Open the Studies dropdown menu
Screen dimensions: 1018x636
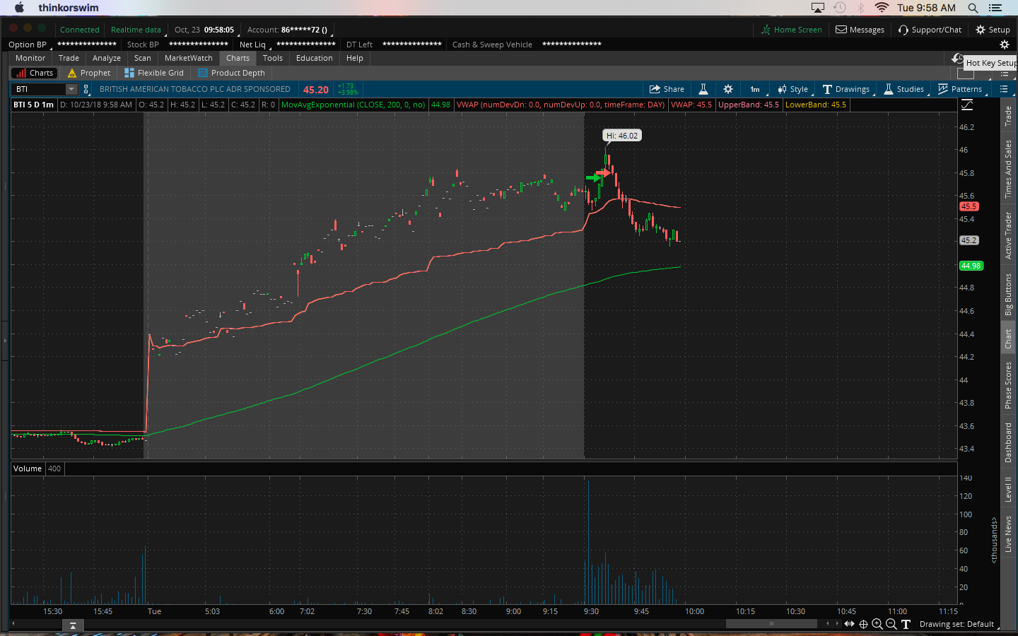tap(904, 89)
